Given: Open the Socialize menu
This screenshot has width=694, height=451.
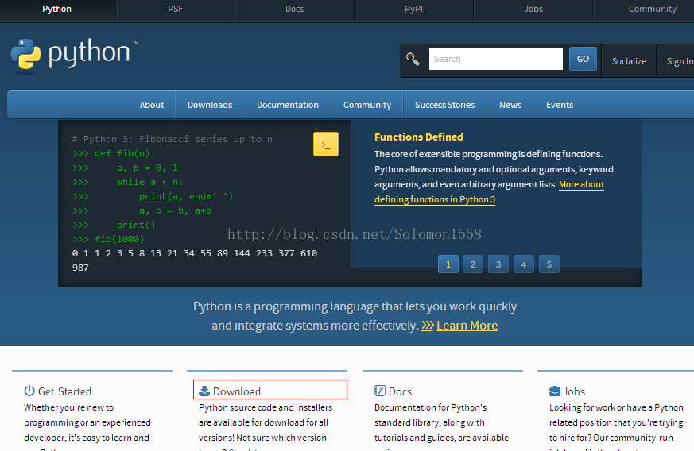Looking at the screenshot, I should 629,61.
